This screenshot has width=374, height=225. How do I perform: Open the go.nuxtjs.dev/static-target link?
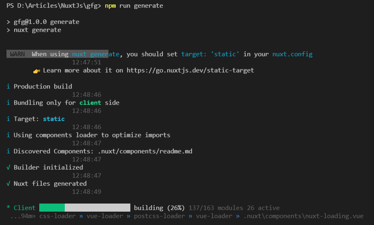tap(190, 70)
